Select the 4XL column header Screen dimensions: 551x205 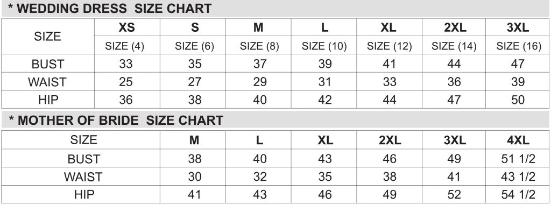[x=518, y=140]
